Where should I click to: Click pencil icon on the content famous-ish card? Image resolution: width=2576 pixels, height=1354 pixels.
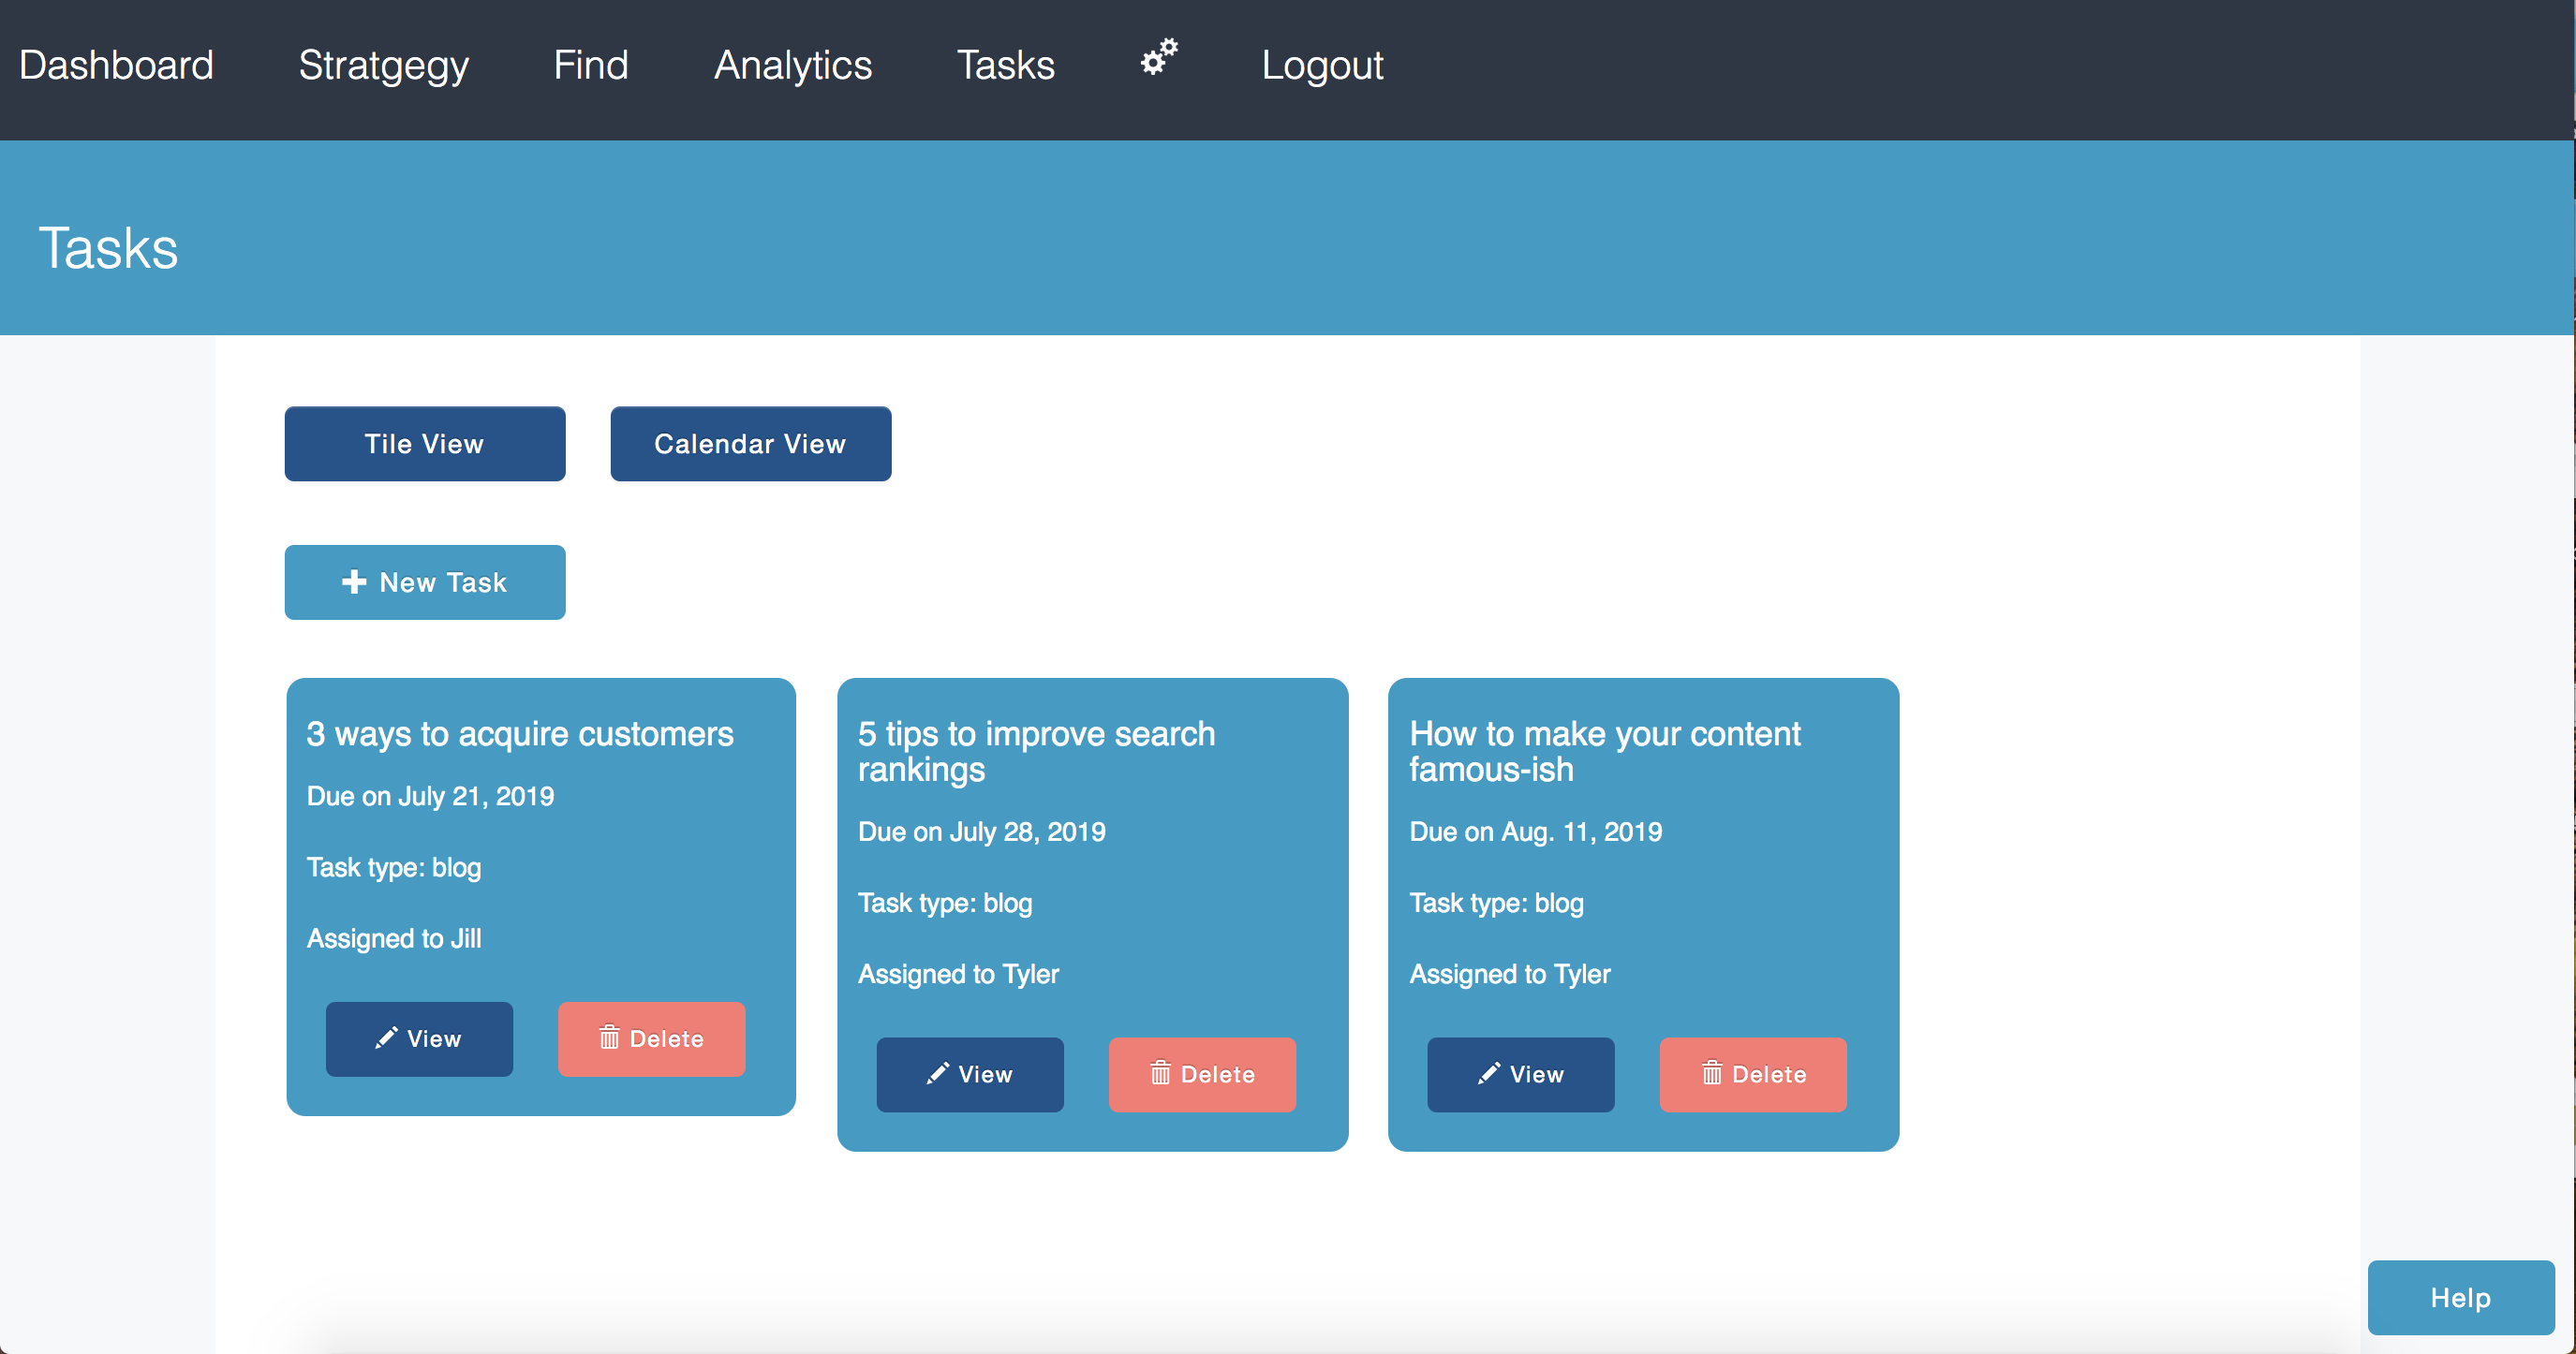(x=1488, y=1074)
